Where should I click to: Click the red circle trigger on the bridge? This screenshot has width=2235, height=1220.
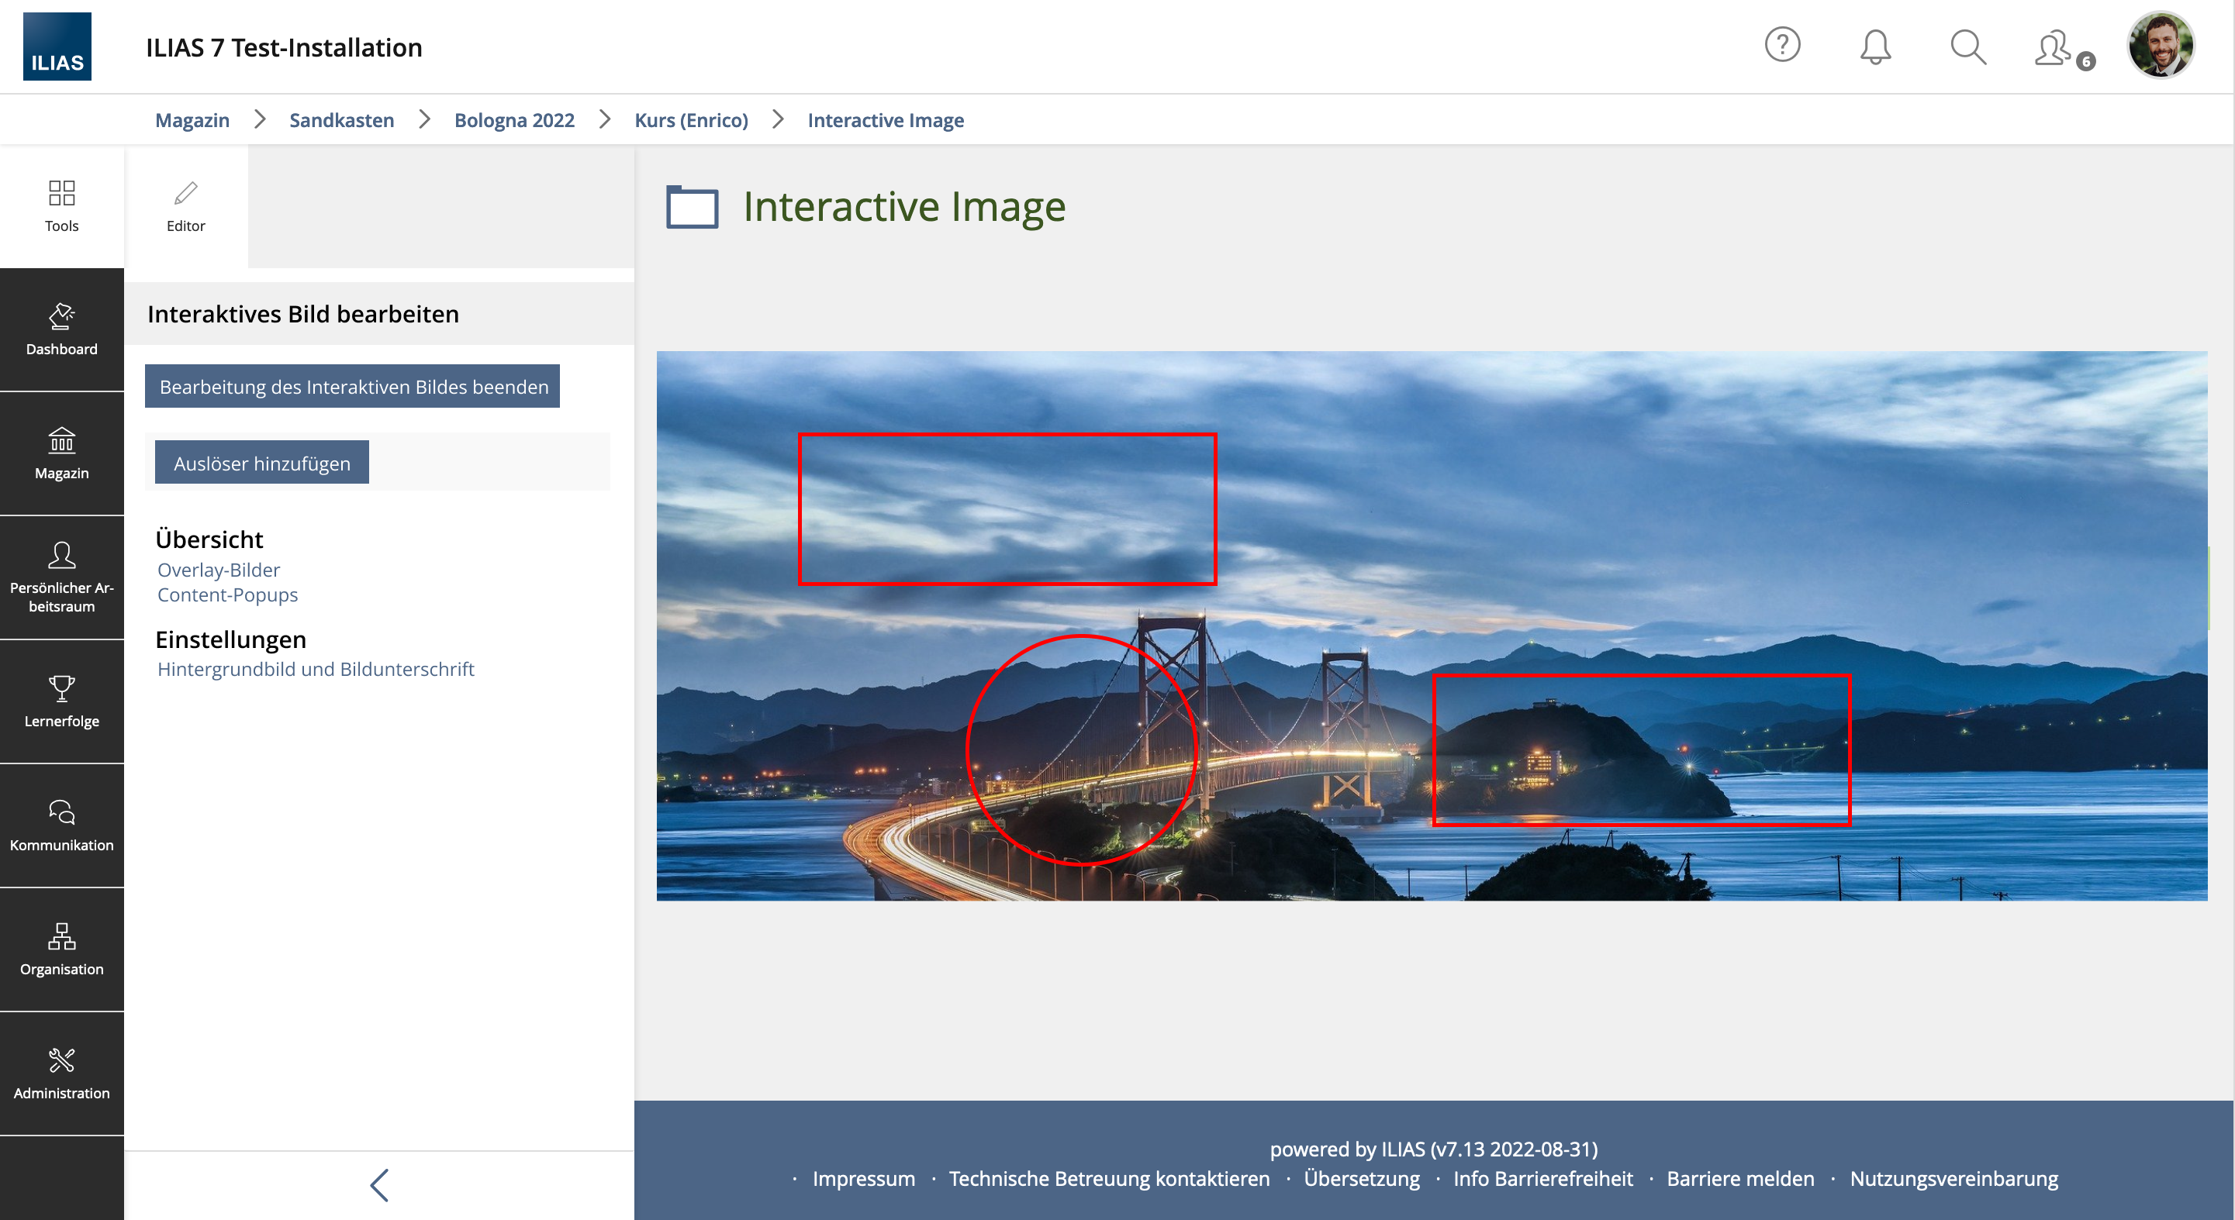[1081, 751]
